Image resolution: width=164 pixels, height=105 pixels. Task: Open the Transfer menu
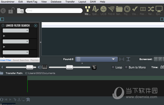pyautogui.click(x=70, y=2)
